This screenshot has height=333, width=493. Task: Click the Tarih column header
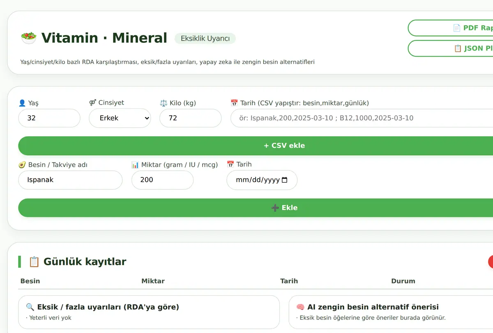(289, 281)
